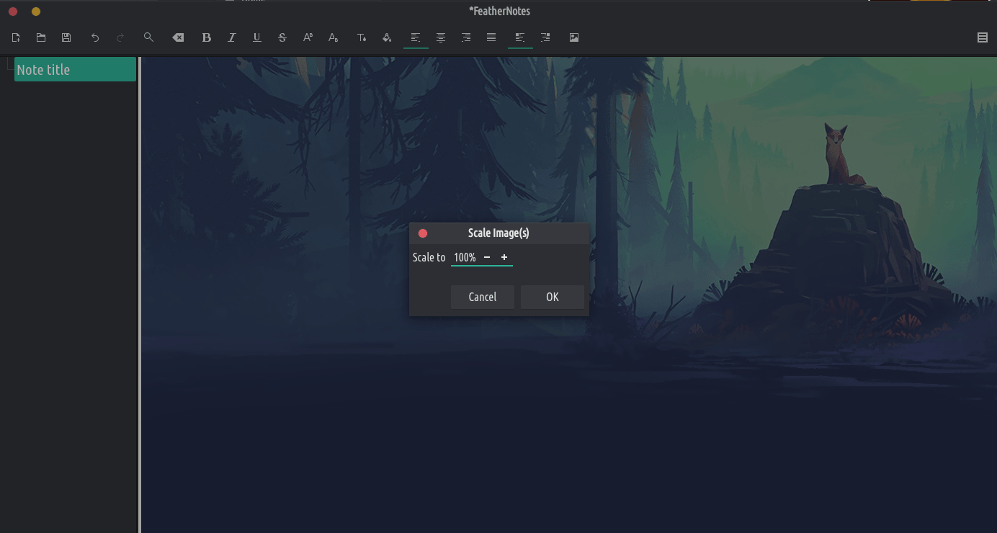The width and height of the screenshot is (997, 533).
Task: Toggle bold formatting
Action: 207,37
